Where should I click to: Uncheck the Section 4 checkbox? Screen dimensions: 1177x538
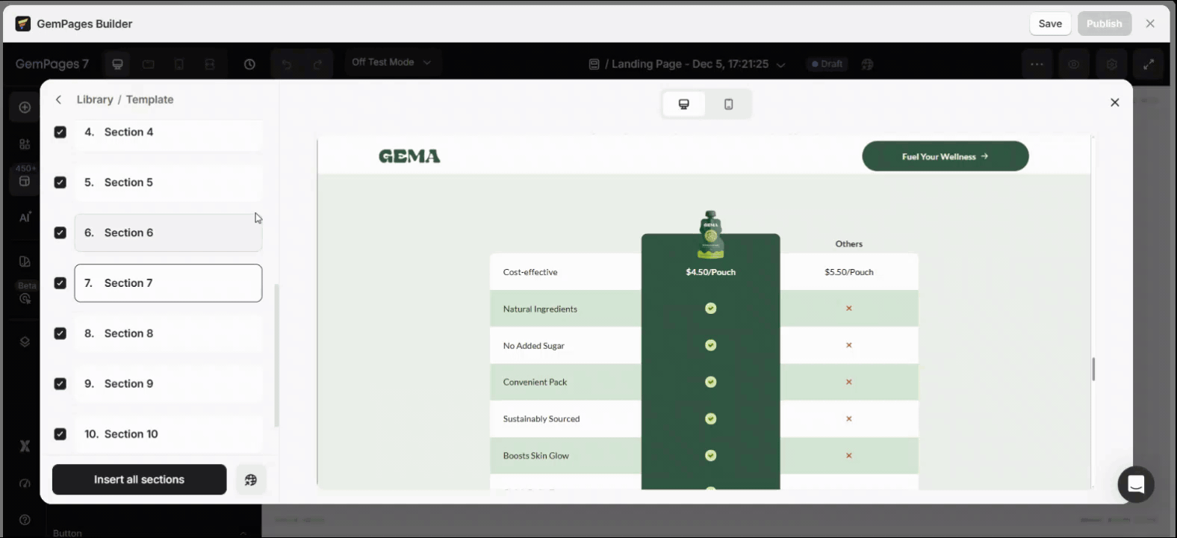[x=60, y=132]
